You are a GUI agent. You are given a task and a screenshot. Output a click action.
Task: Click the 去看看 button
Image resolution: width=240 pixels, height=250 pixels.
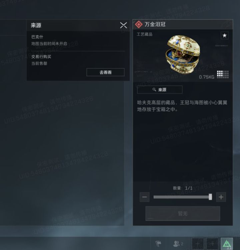point(105,72)
